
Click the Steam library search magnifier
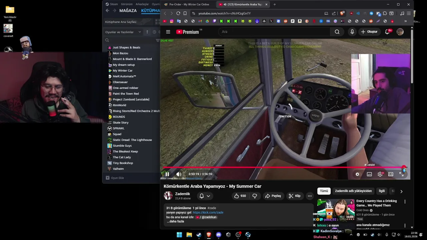107,40
